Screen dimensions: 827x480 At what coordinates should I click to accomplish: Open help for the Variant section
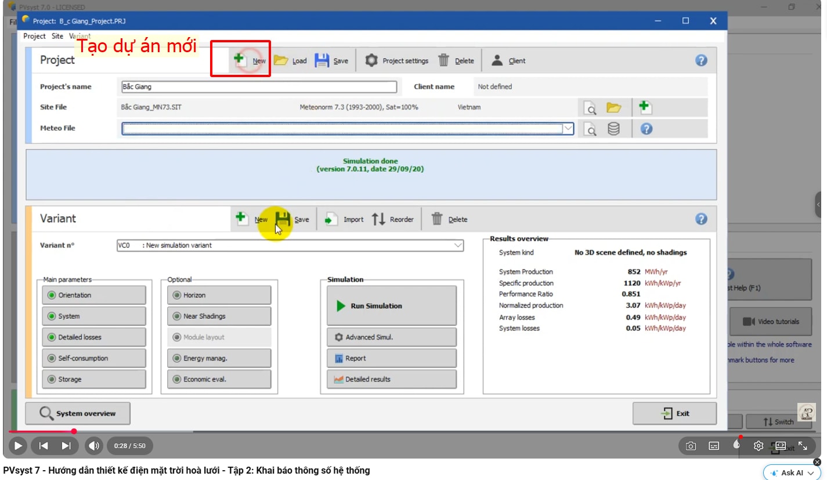[x=701, y=219]
